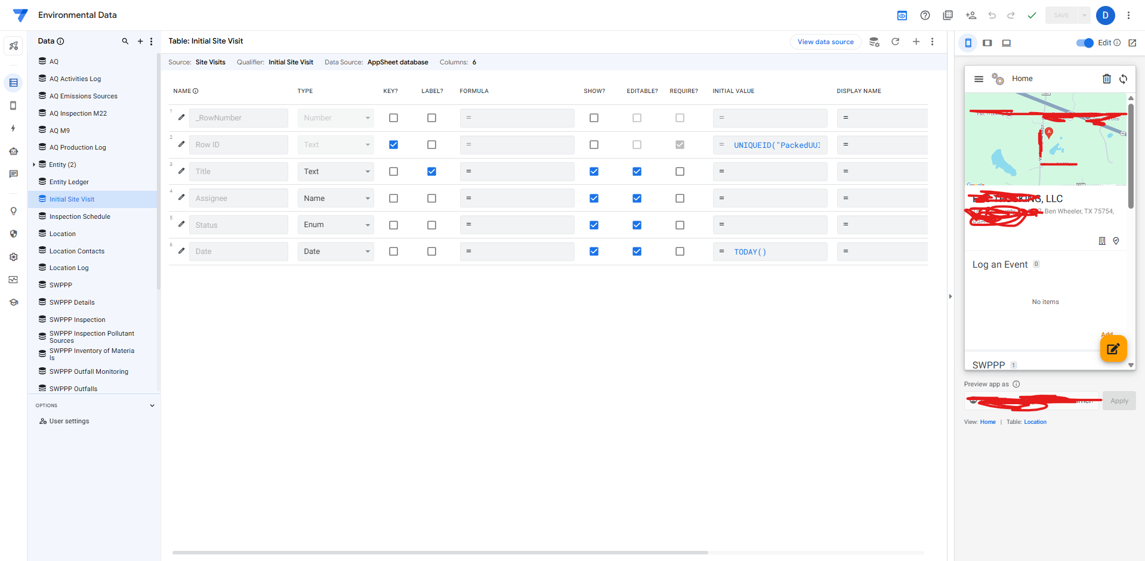Open the help question mark icon

point(925,16)
